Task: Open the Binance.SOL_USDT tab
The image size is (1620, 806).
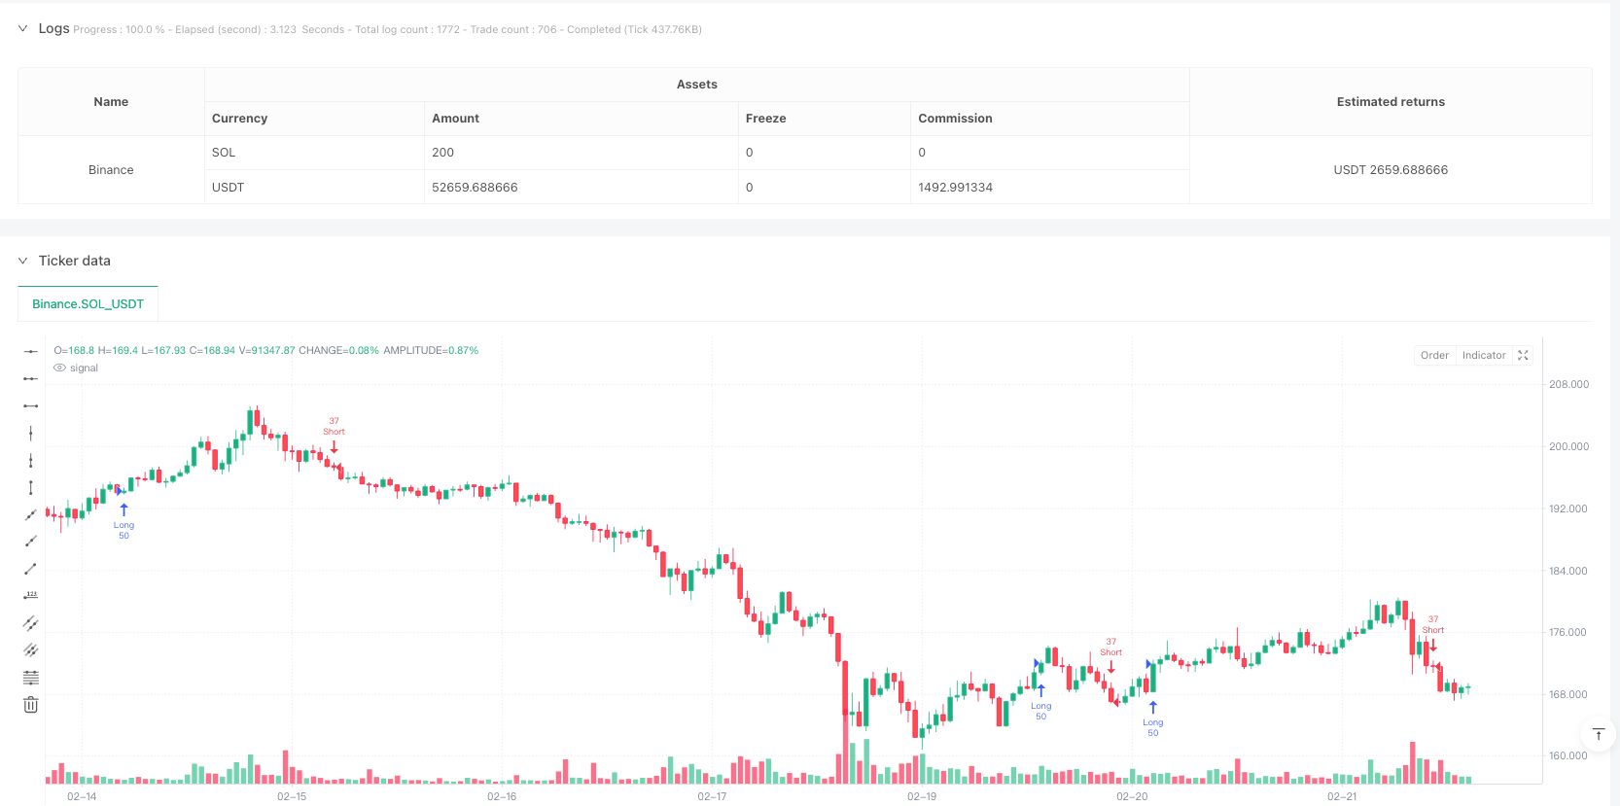Action: pyautogui.click(x=88, y=303)
